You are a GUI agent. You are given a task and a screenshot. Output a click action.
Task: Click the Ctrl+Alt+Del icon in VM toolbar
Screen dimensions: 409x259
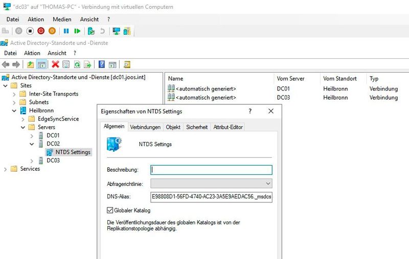(5, 31)
